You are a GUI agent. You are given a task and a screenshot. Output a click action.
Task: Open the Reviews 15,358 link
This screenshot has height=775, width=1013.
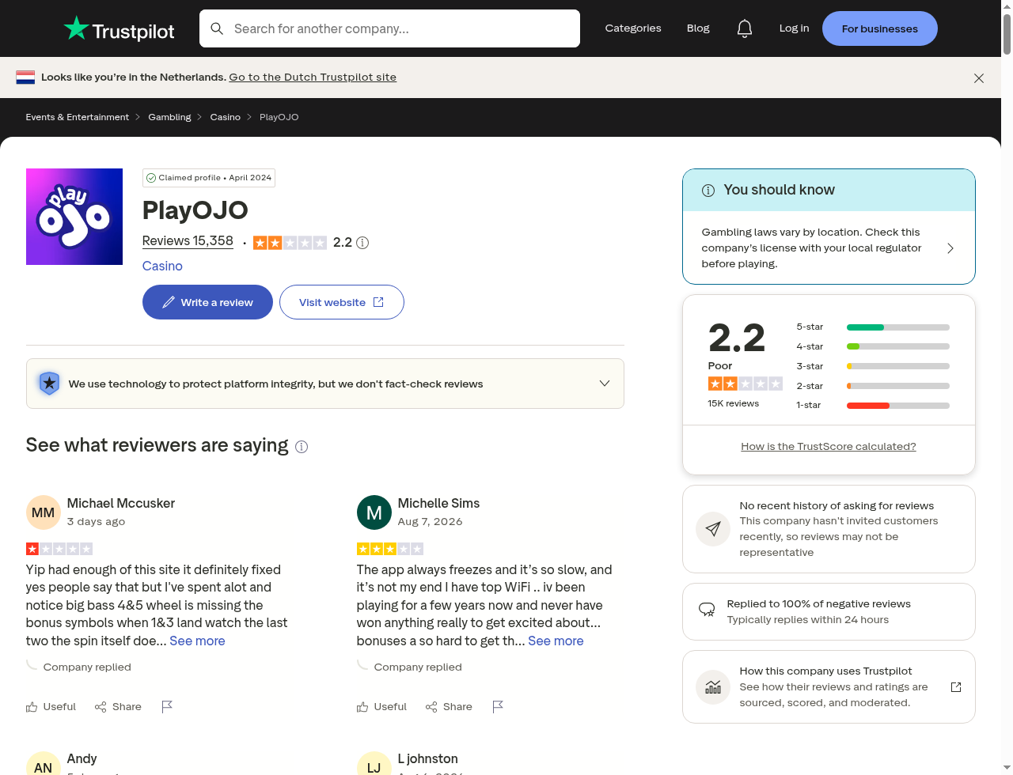point(188,241)
